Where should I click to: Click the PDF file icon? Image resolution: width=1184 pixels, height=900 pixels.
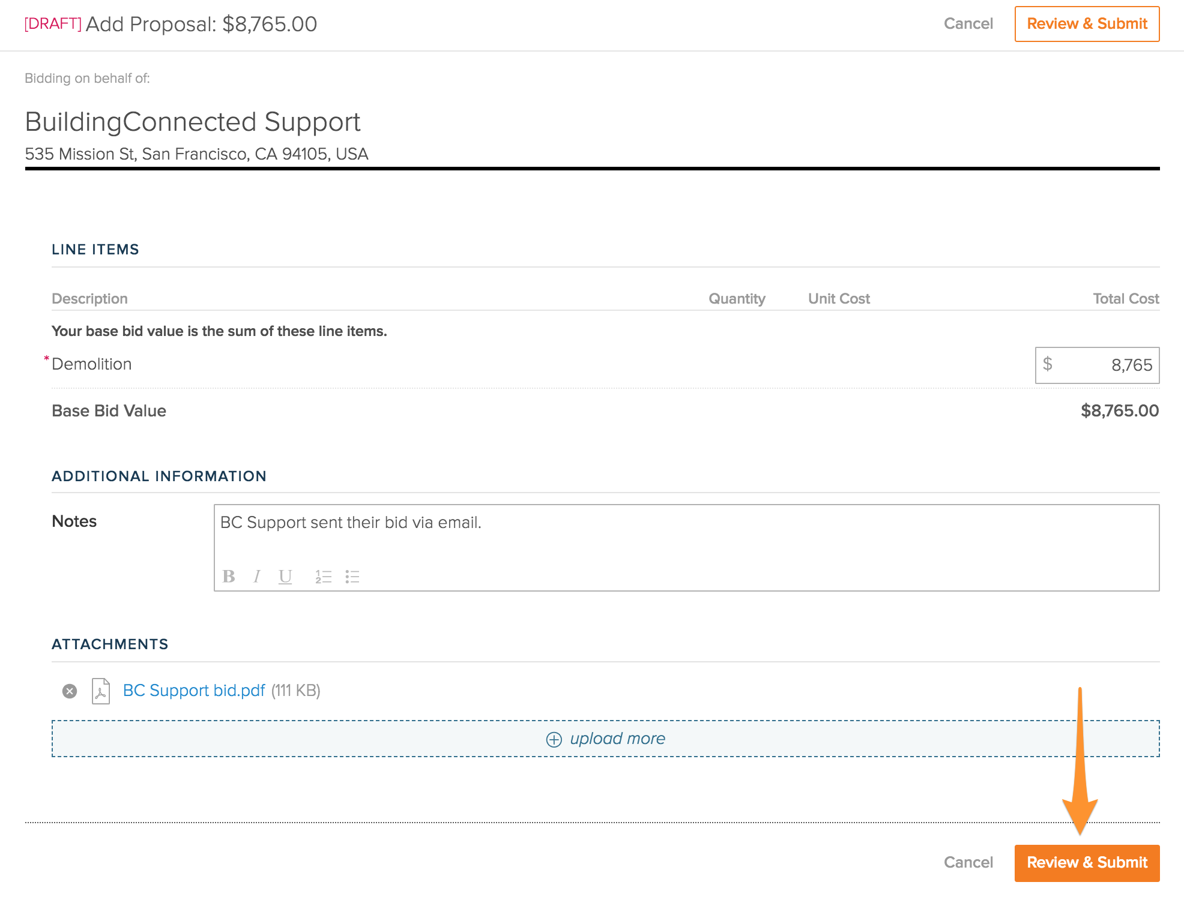[x=101, y=691]
